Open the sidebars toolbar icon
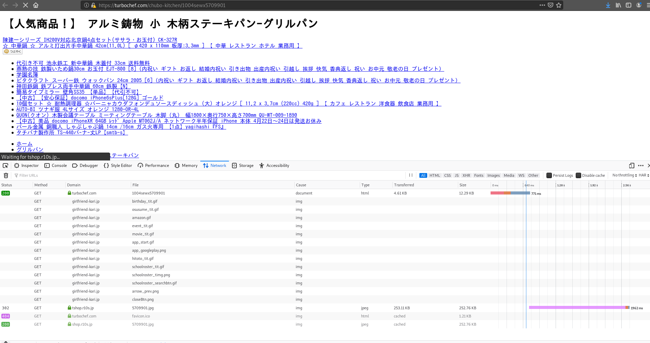 pos(628,5)
